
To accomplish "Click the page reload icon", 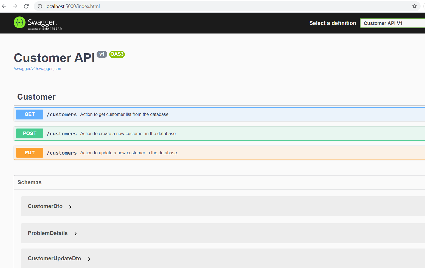I will 26,6.
